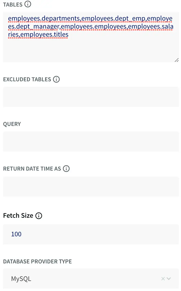
Task: Click the RETURN DATE TIME AS info icon
Action: [66, 169]
